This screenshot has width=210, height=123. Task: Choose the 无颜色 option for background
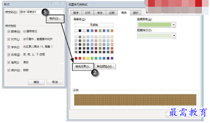click(94, 25)
